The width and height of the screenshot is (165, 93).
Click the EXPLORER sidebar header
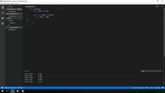point(10,7)
